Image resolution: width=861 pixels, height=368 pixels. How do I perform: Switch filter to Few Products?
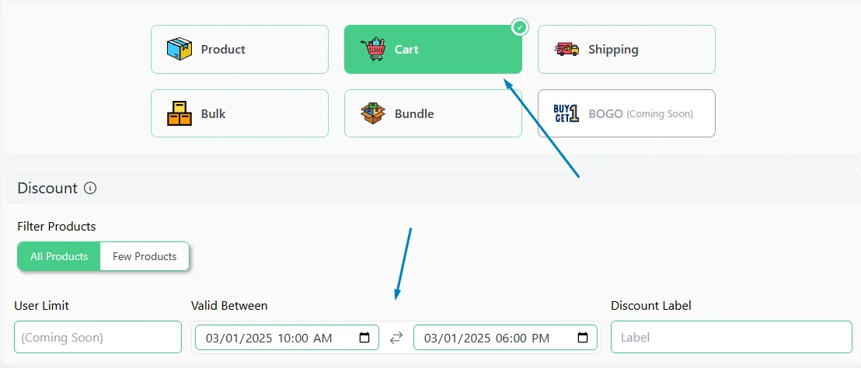[x=145, y=257]
